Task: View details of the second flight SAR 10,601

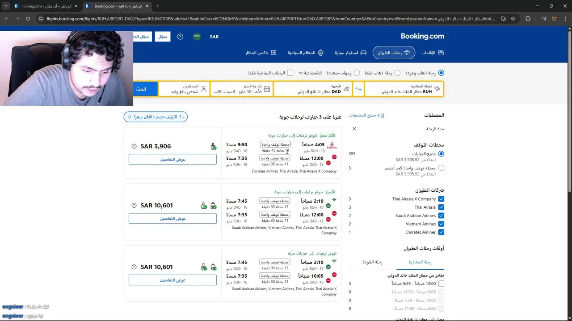Action: [x=172, y=218]
